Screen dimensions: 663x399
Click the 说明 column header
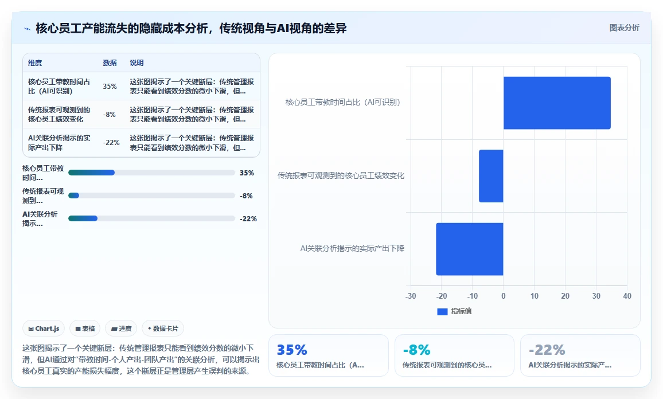tap(136, 63)
